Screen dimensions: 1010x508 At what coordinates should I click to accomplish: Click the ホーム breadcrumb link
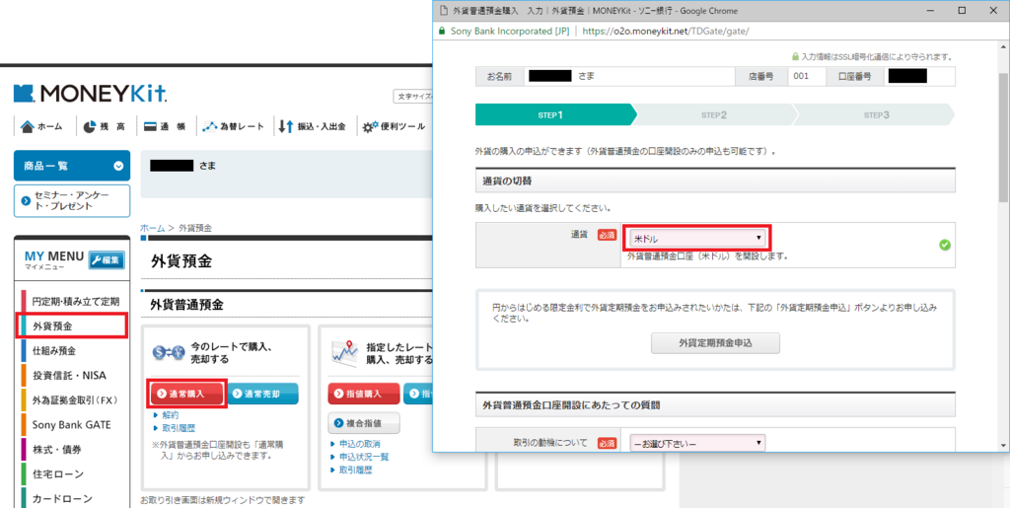(153, 228)
